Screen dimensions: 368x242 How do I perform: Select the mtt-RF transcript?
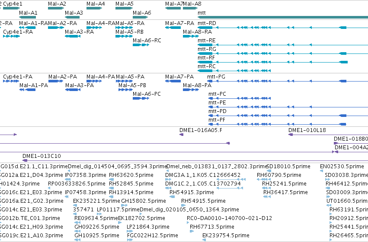point(272,62)
